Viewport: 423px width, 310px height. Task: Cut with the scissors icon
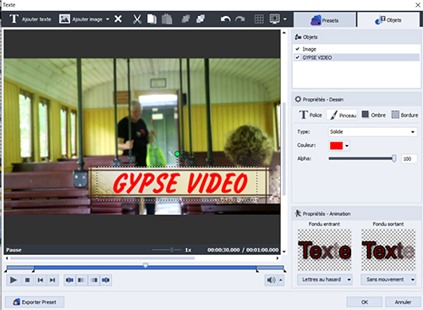(137, 19)
